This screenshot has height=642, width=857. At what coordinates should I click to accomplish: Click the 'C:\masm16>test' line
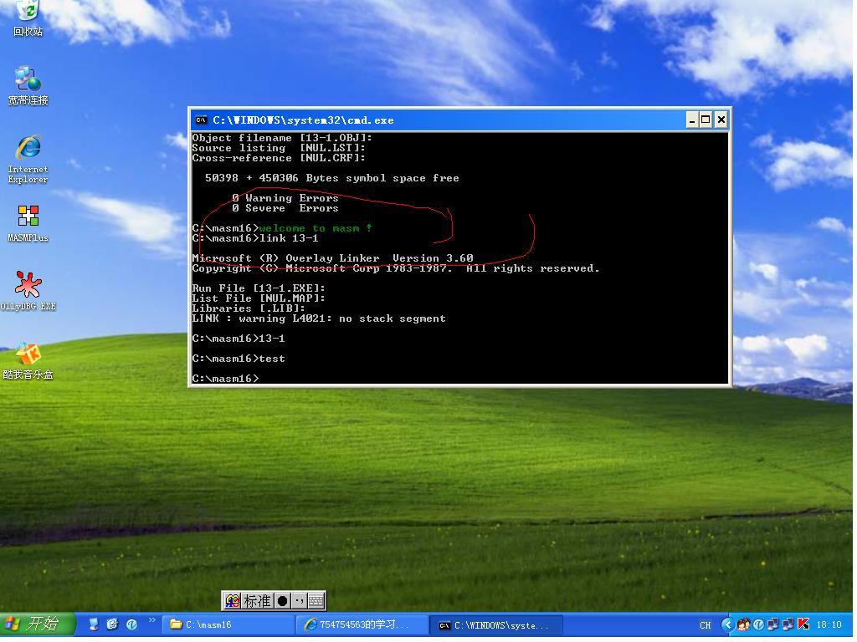(x=239, y=359)
